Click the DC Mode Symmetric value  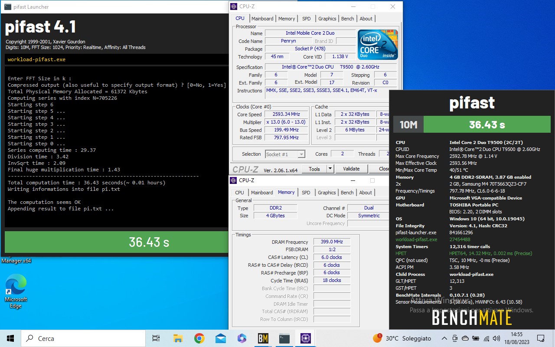click(369, 216)
